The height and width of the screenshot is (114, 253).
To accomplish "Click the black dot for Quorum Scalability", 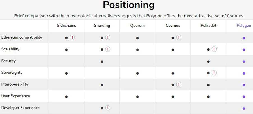I will (x=137, y=50).
